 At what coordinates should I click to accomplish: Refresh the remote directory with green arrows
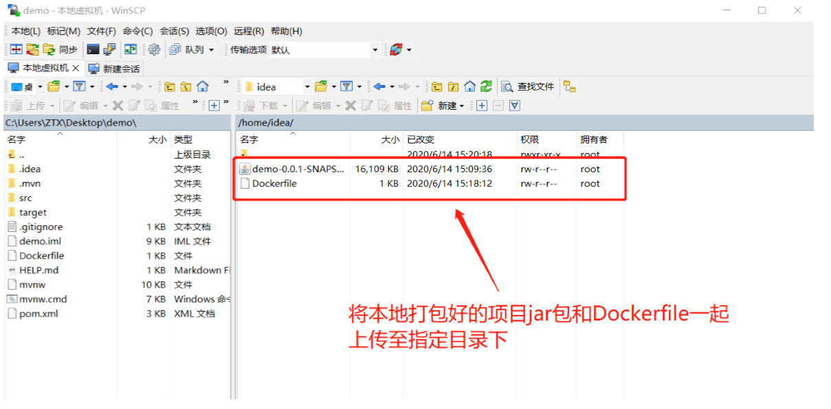coord(486,86)
